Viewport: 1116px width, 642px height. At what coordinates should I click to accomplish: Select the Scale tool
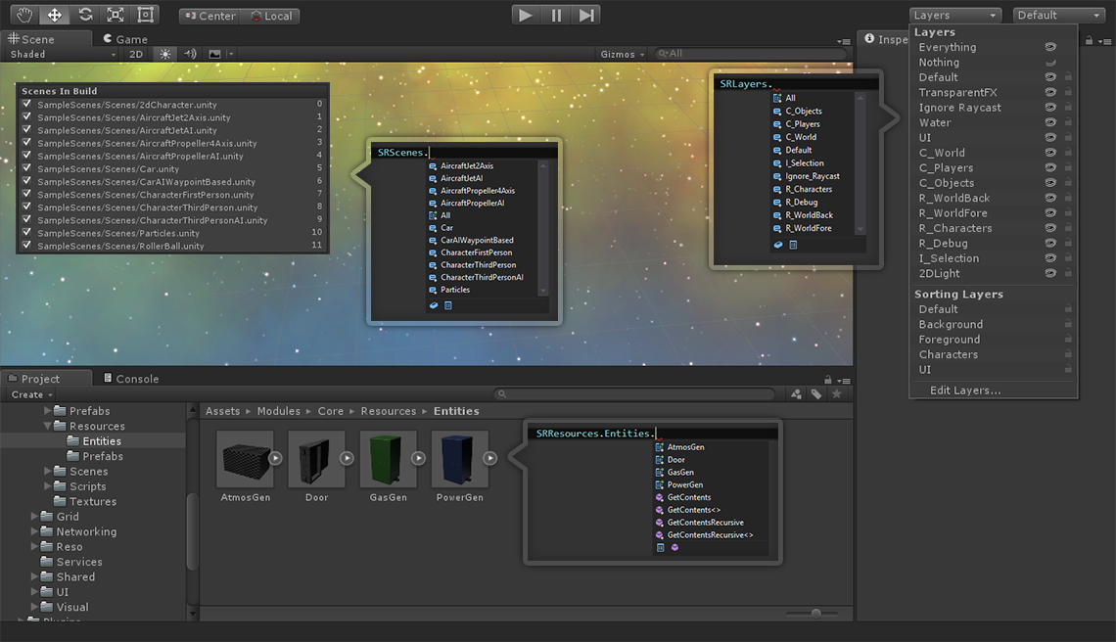click(x=116, y=15)
